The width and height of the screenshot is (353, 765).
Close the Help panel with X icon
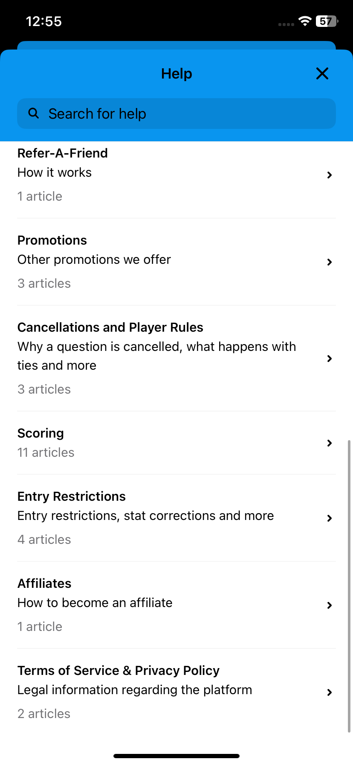[x=322, y=73]
